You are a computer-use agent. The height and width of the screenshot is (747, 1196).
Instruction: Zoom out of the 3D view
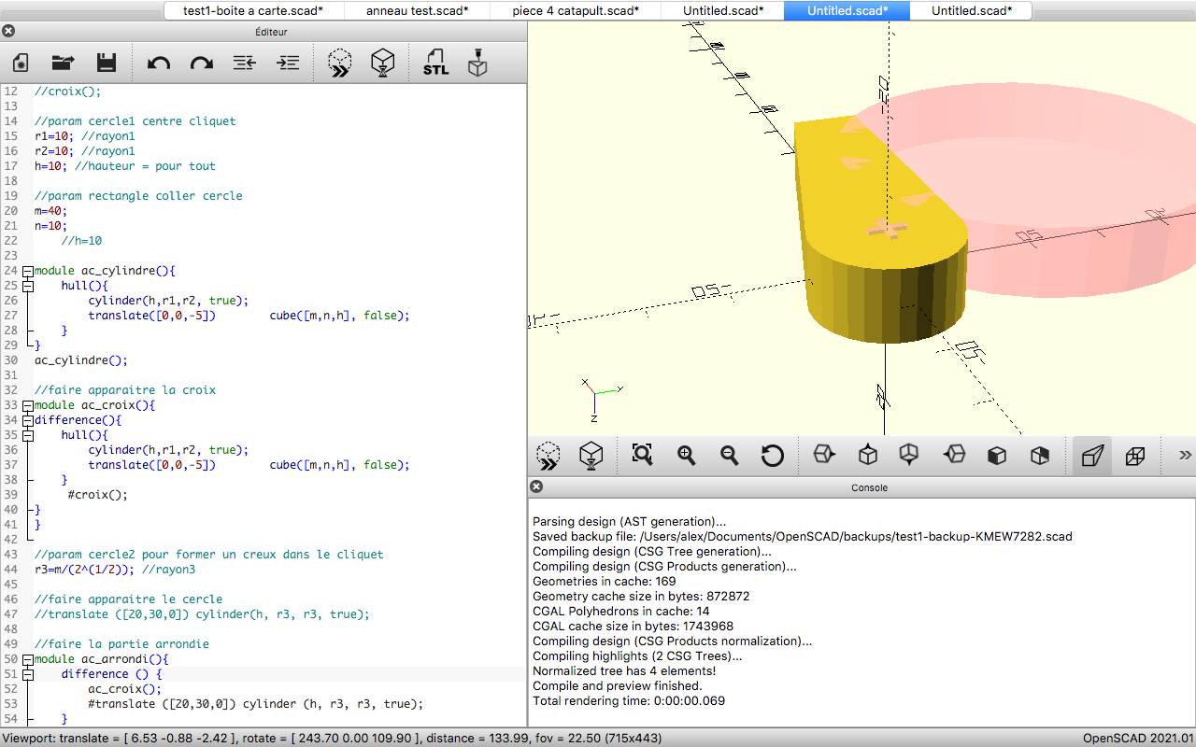pyautogui.click(x=729, y=456)
